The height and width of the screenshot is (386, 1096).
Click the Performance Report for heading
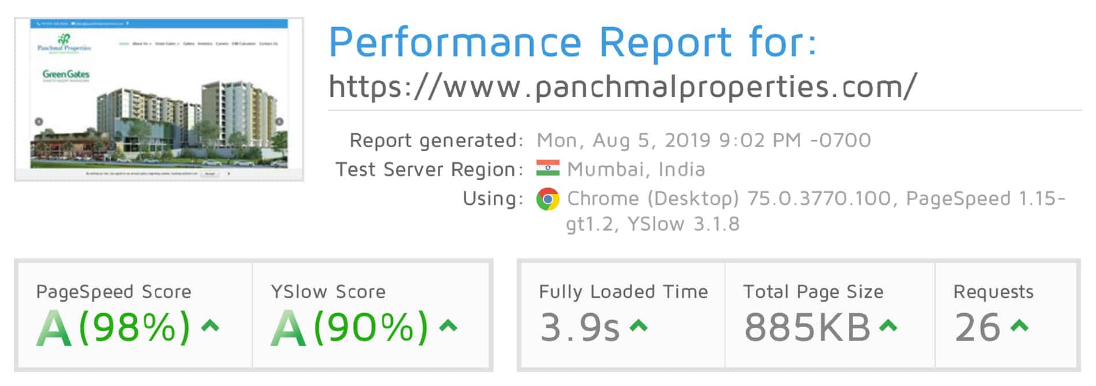click(573, 42)
